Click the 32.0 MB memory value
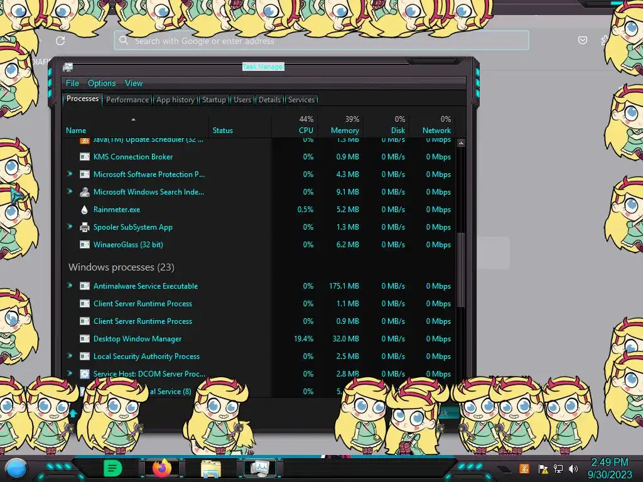The height and width of the screenshot is (482, 643). tap(345, 339)
